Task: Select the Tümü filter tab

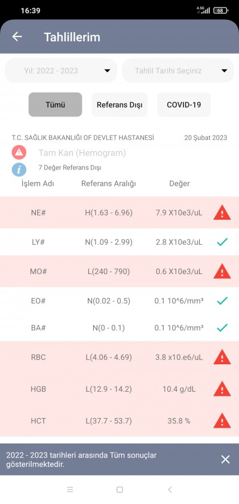Action: pyautogui.click(x=56, y=105)
